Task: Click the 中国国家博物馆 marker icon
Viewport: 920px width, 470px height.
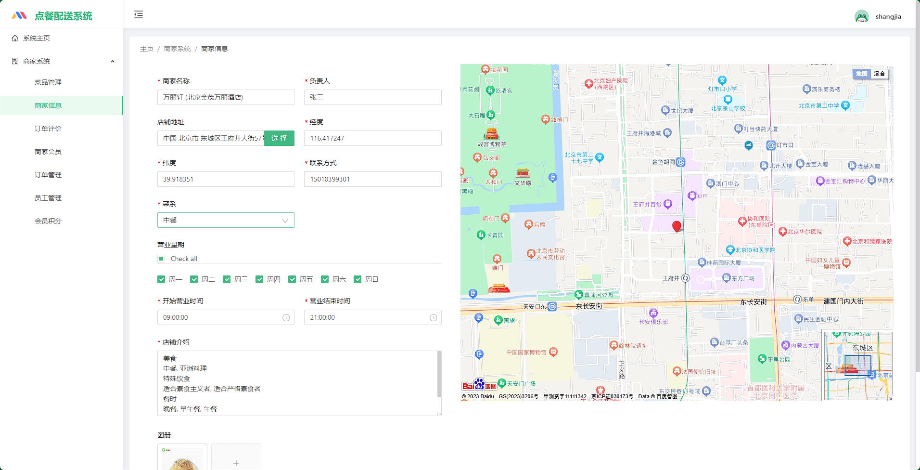Action: 553,352
